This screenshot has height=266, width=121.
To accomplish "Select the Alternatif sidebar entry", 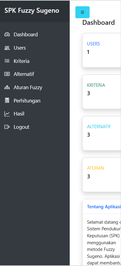I will point(35,74).
